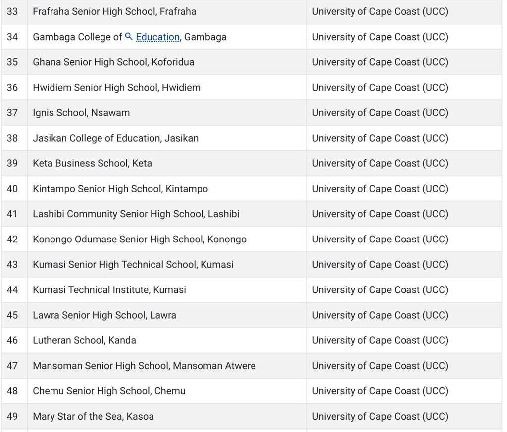Select the Keta Business School, Keta entry
Viewport: 507px width, 432px height.
(92, 163)
